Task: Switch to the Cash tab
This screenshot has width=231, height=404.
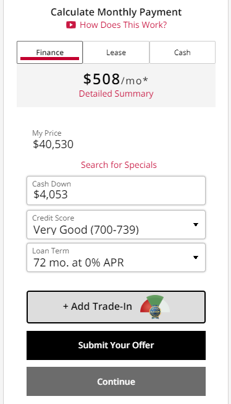Action: click(x=182, y=52)
